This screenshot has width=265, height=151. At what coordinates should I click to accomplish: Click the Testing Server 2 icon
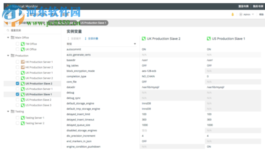click(22, 123)
